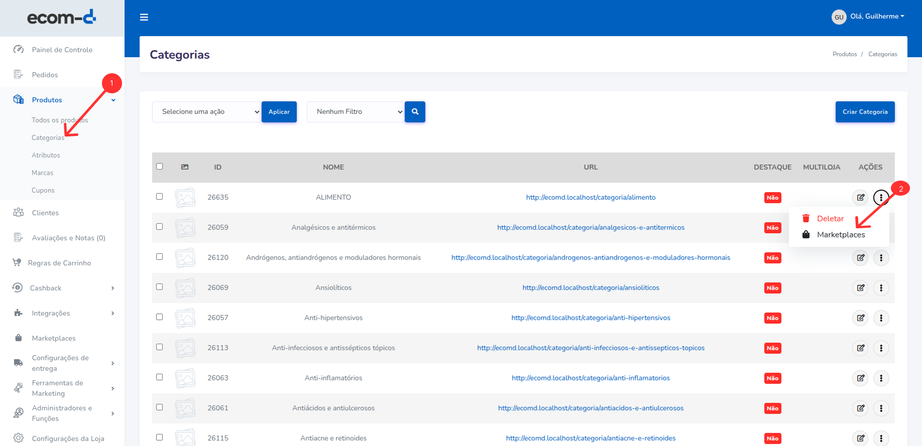Check the Andrógenos row checkbox
The image size is (922, 447).
pyautogui.click(x=159, y=257)
